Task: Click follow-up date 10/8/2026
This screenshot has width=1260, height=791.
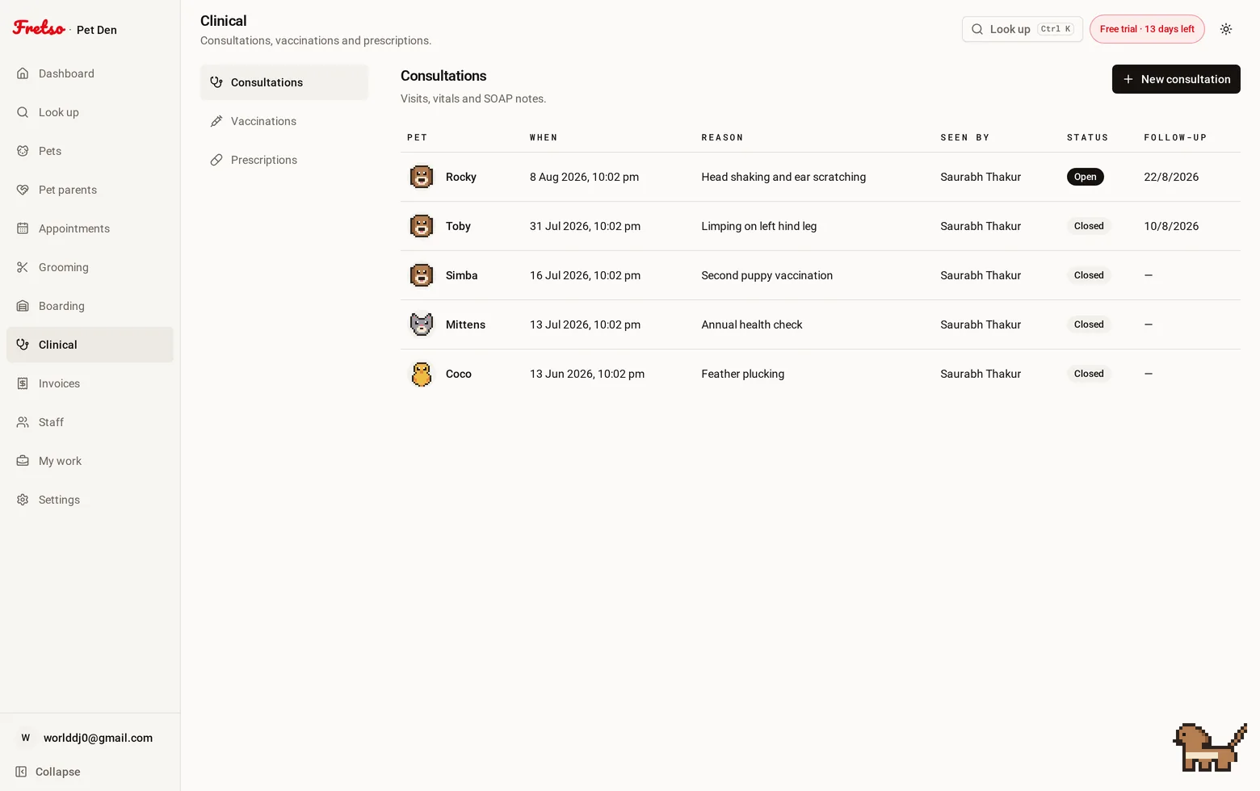Action: pos(1171,226)
